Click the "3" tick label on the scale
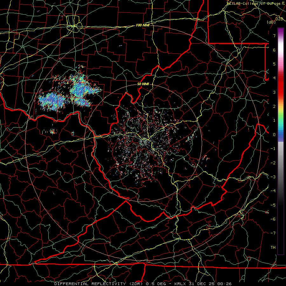The height and width of the screenshot is (286, 286). (274, 92)
